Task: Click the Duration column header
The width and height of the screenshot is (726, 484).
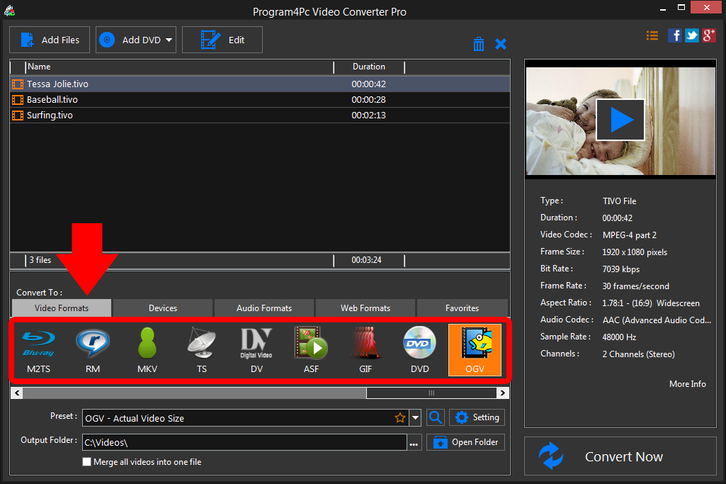Action: [369, 67]
